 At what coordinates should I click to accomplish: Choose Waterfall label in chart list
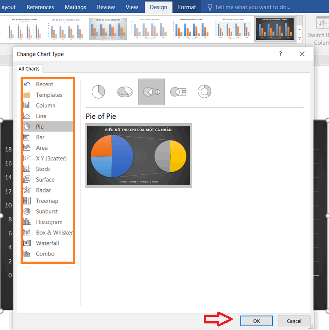tap(48, 243)
